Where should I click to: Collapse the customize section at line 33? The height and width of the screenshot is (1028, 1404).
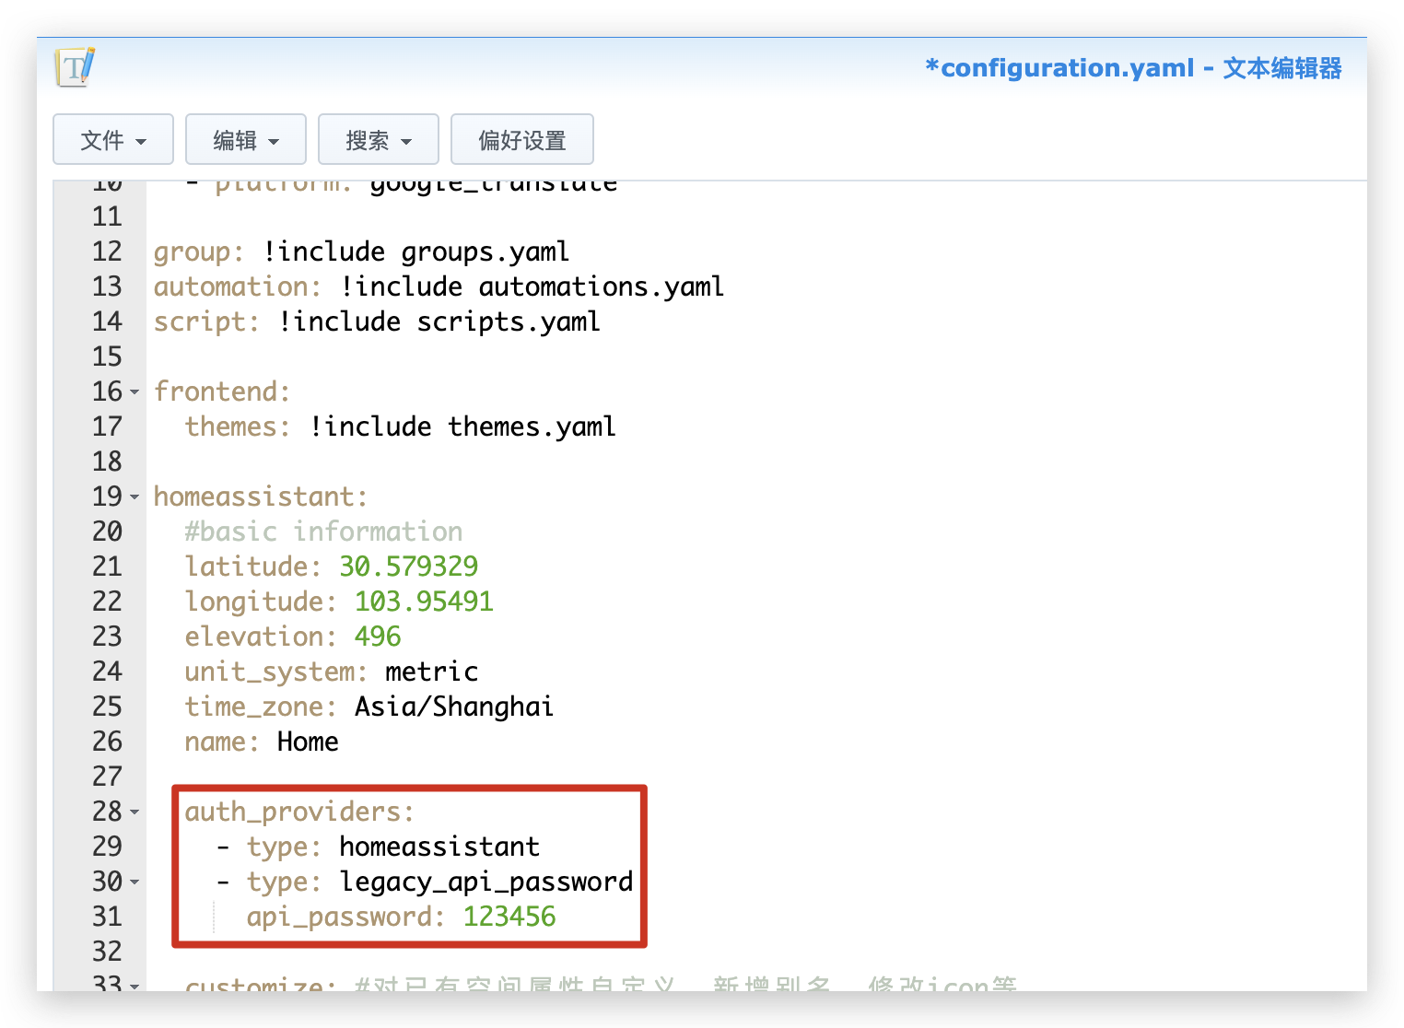coord(135,986)
